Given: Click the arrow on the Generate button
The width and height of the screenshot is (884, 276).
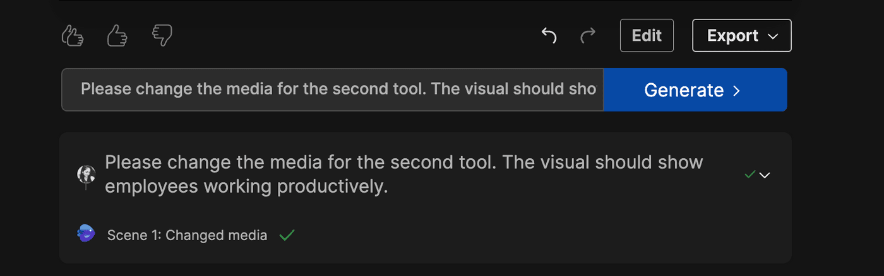Looking at the screenshot, I should (736, 91).
